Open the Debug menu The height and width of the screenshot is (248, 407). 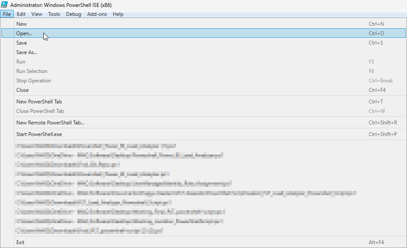(x=73, y=14)
